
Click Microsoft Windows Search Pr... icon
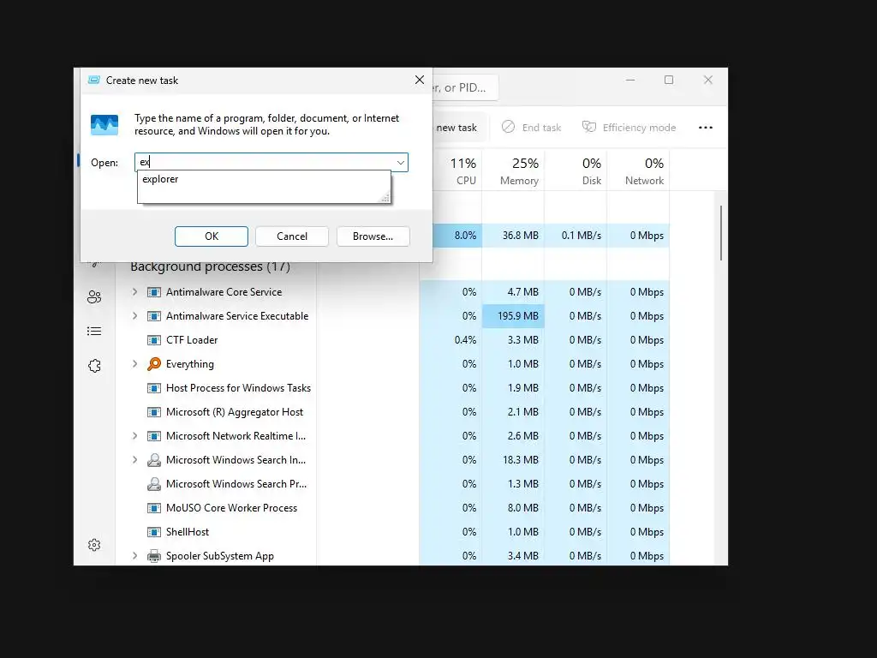coord(154,484)
